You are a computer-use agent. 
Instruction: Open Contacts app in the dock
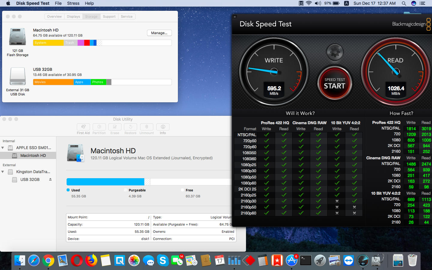(x=206, y=260)
